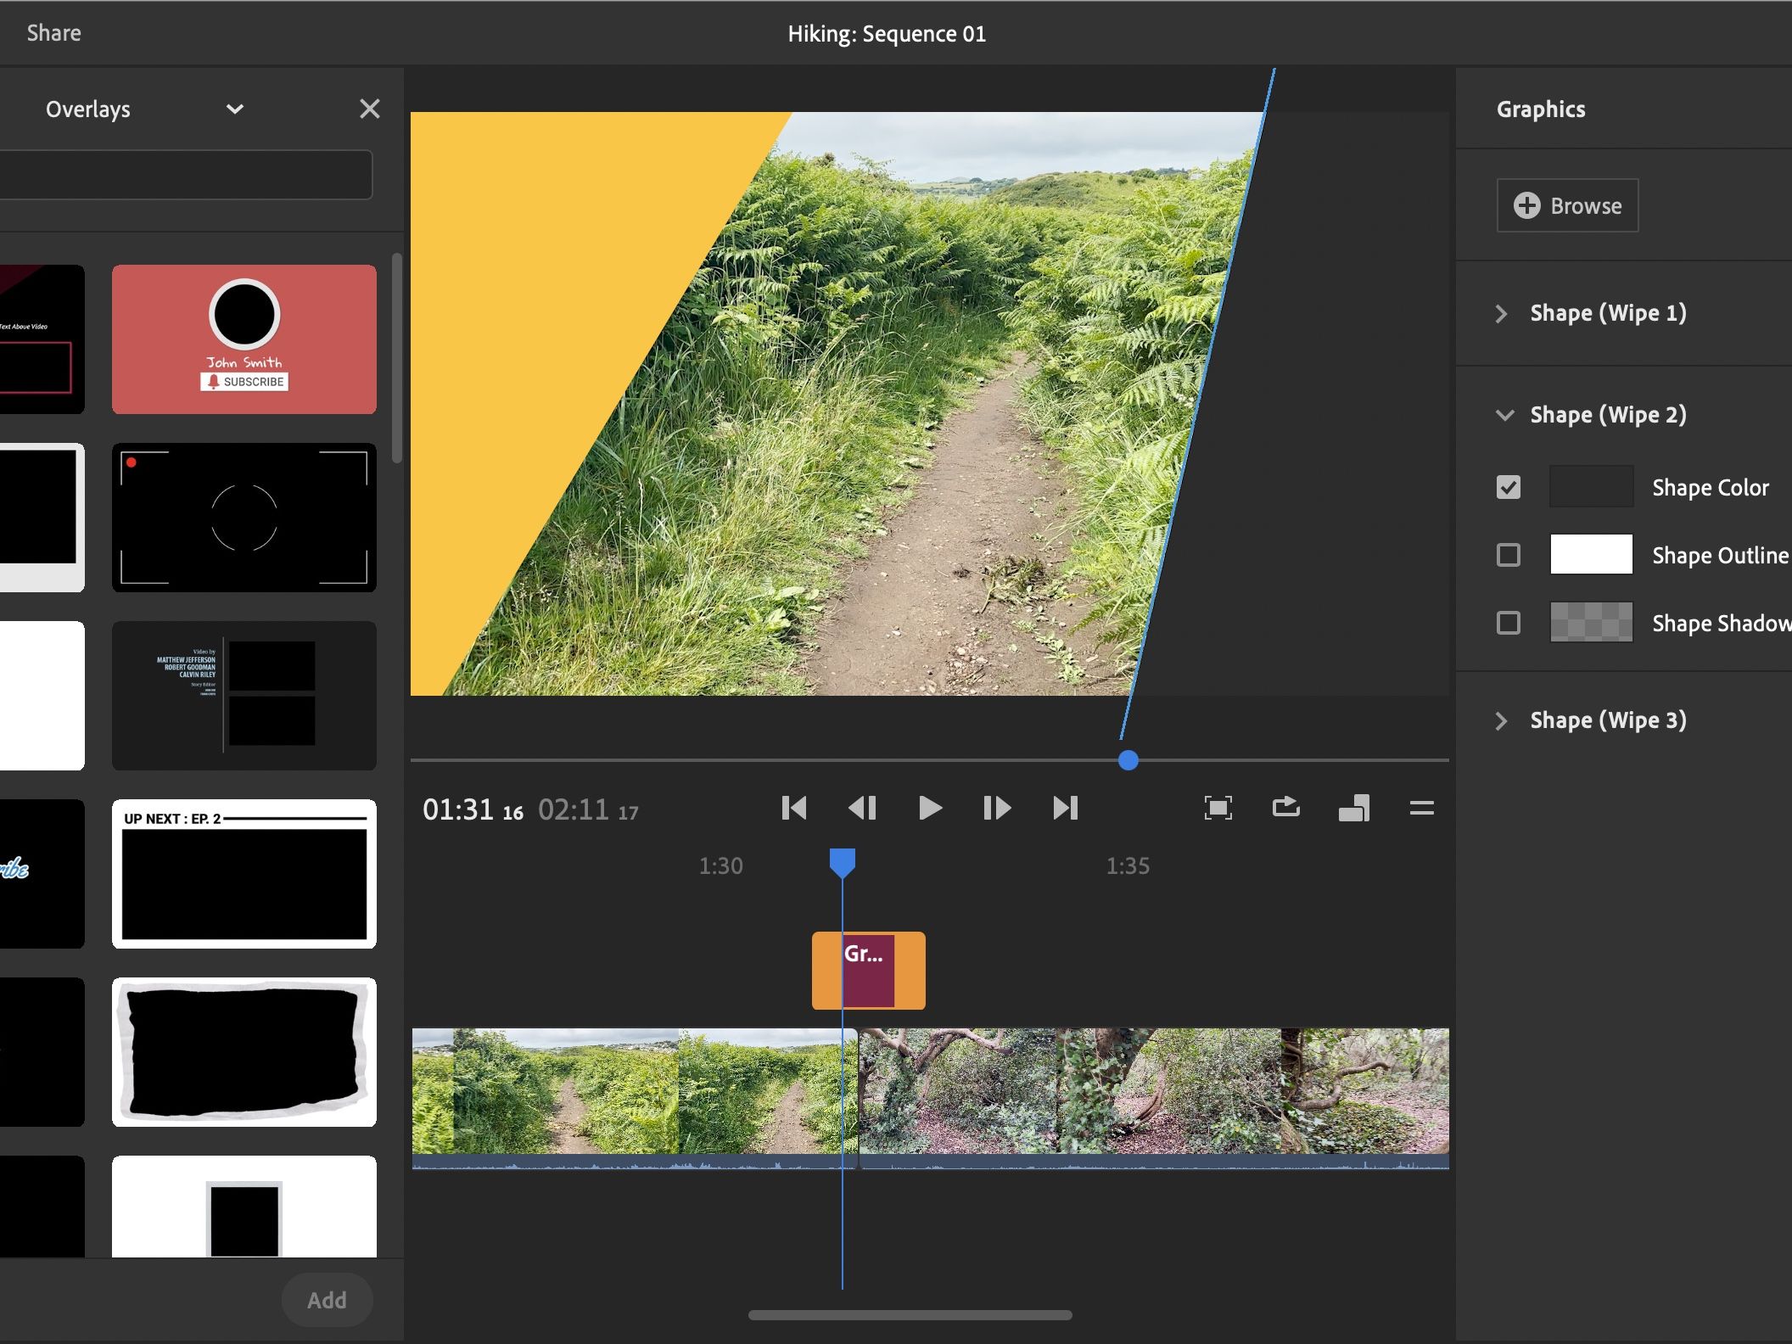This screenshot has height=1344, width=1792.
Task: Enable the Shape Shadow checkbox
Action: pos(1509,624)
